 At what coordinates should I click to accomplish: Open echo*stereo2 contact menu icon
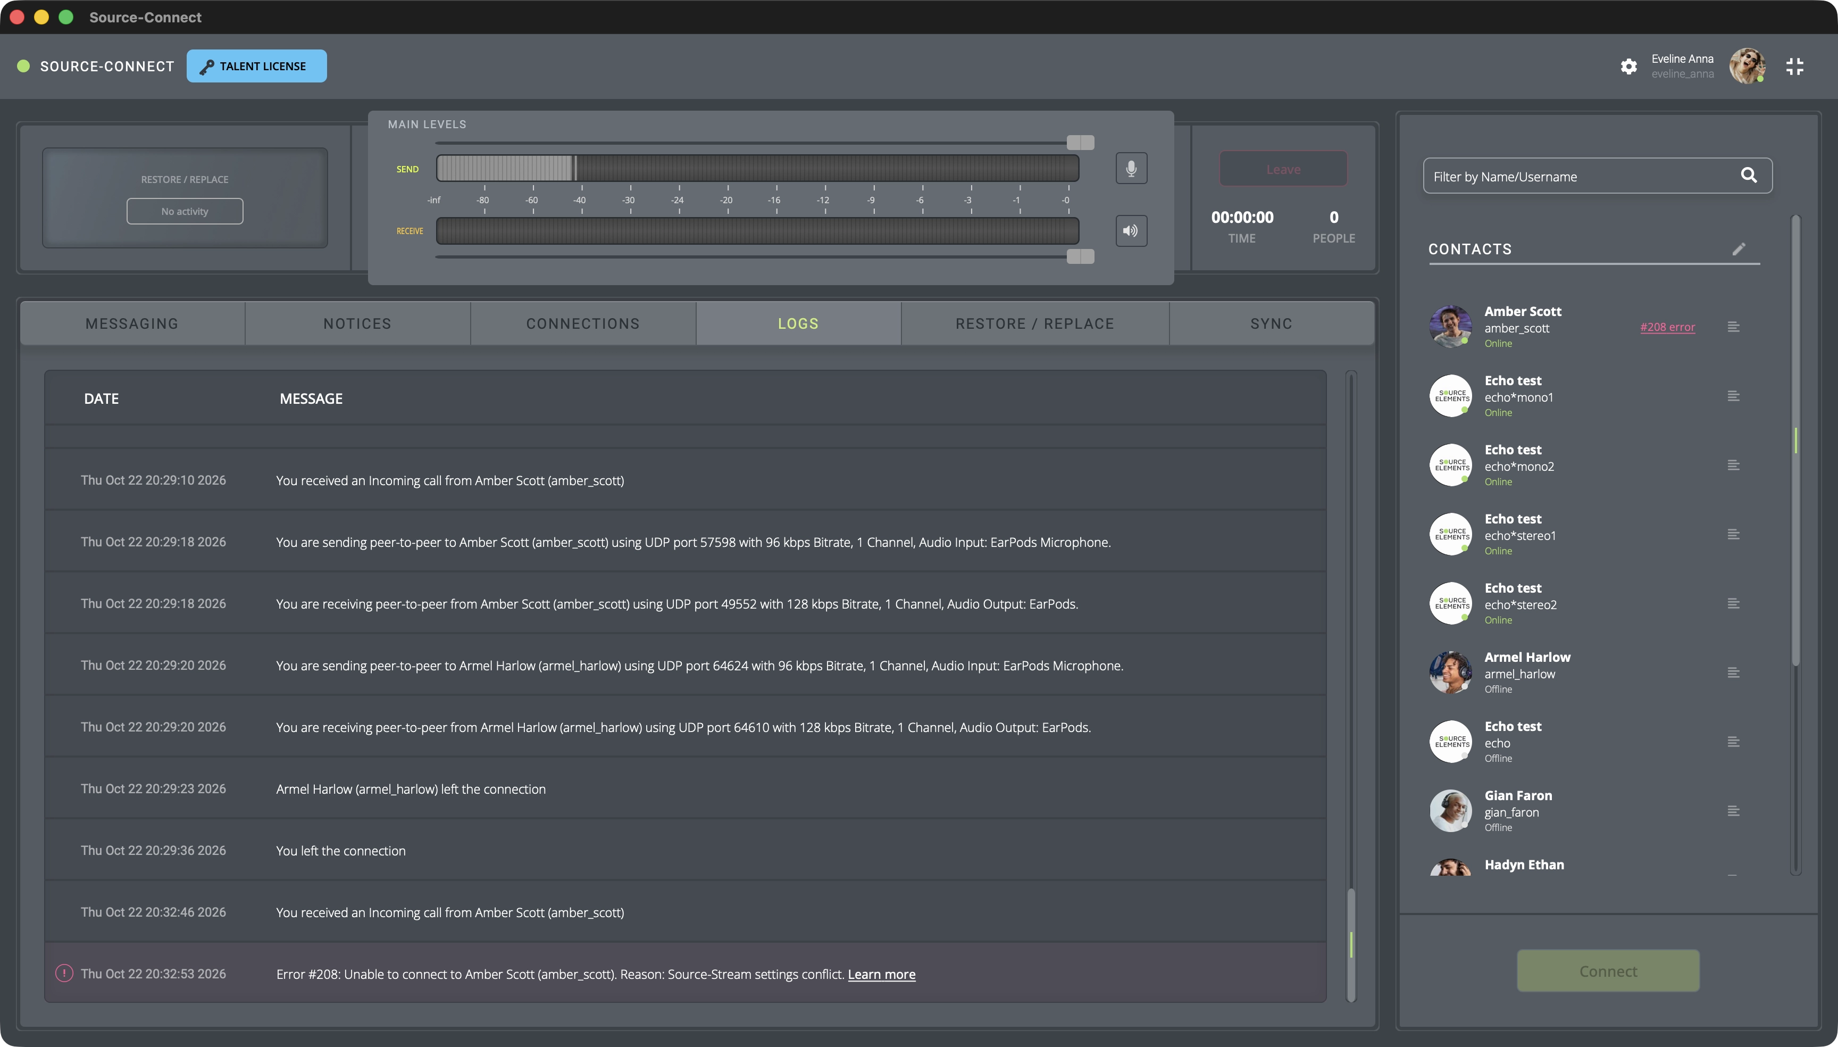coord(1733,603)
